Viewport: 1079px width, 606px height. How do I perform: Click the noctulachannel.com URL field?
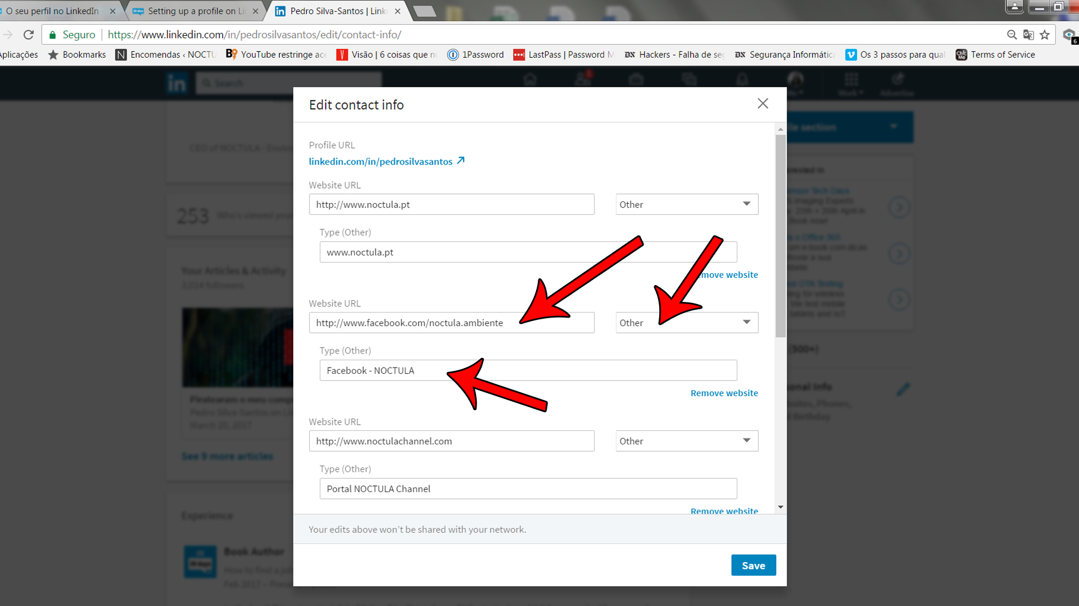pos(451,441)
